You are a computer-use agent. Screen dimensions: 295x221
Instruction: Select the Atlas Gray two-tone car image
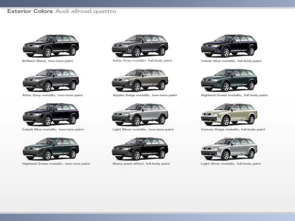click(x=51, y=80)
